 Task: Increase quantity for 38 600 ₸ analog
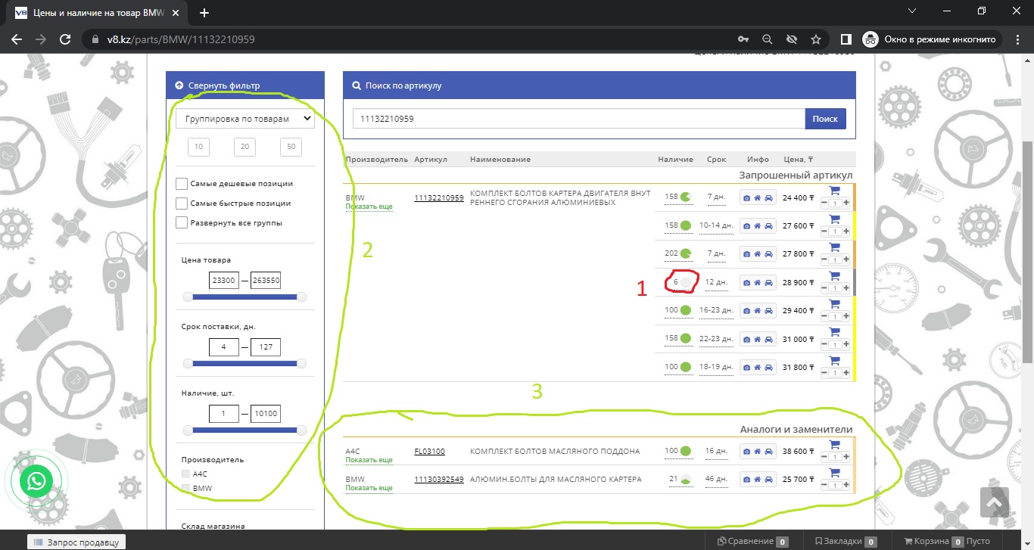(x=846, y=456)
